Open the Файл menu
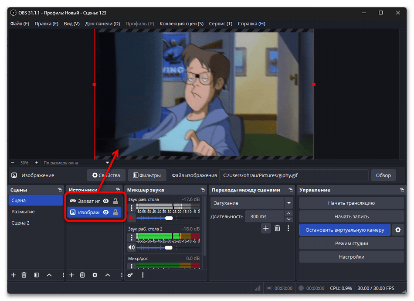The width and height of the screenshot is (414, 301). point(20,24)
